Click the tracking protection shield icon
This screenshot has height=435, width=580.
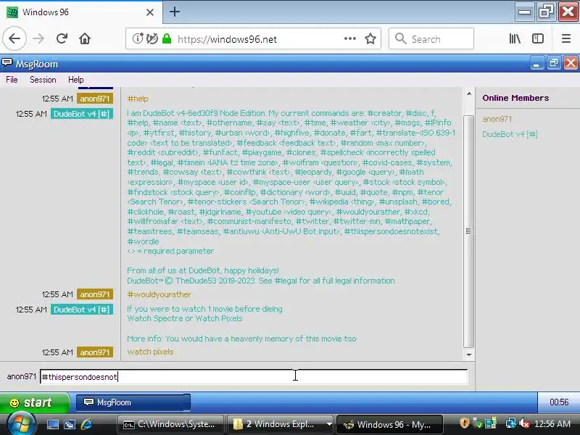point(152,38)
